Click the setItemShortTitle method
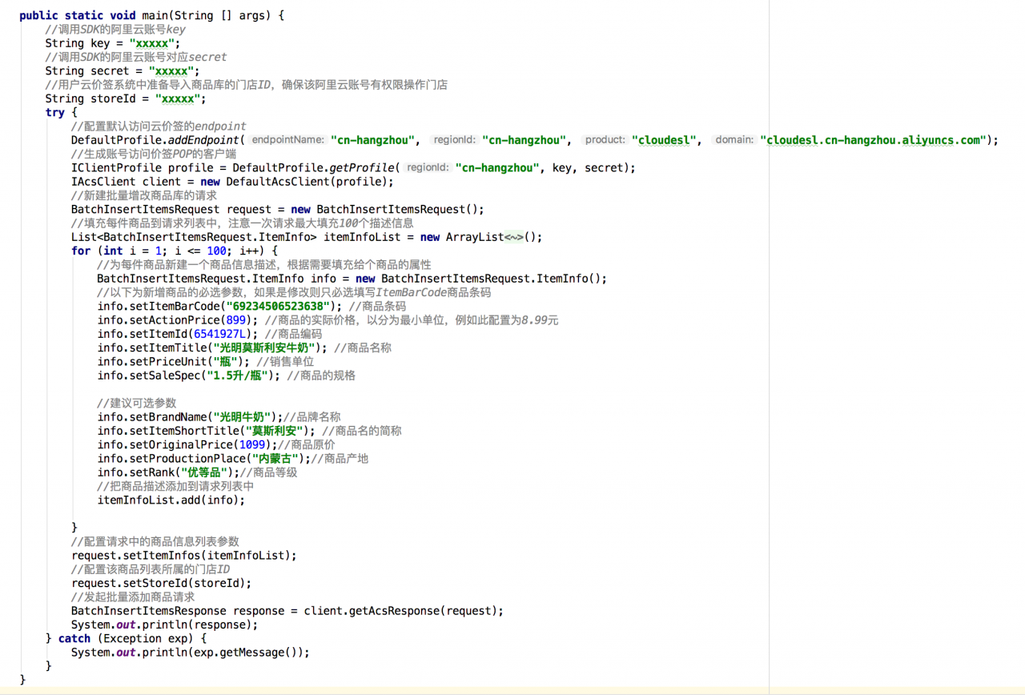 pyautogui.click(x=184, y=431)
